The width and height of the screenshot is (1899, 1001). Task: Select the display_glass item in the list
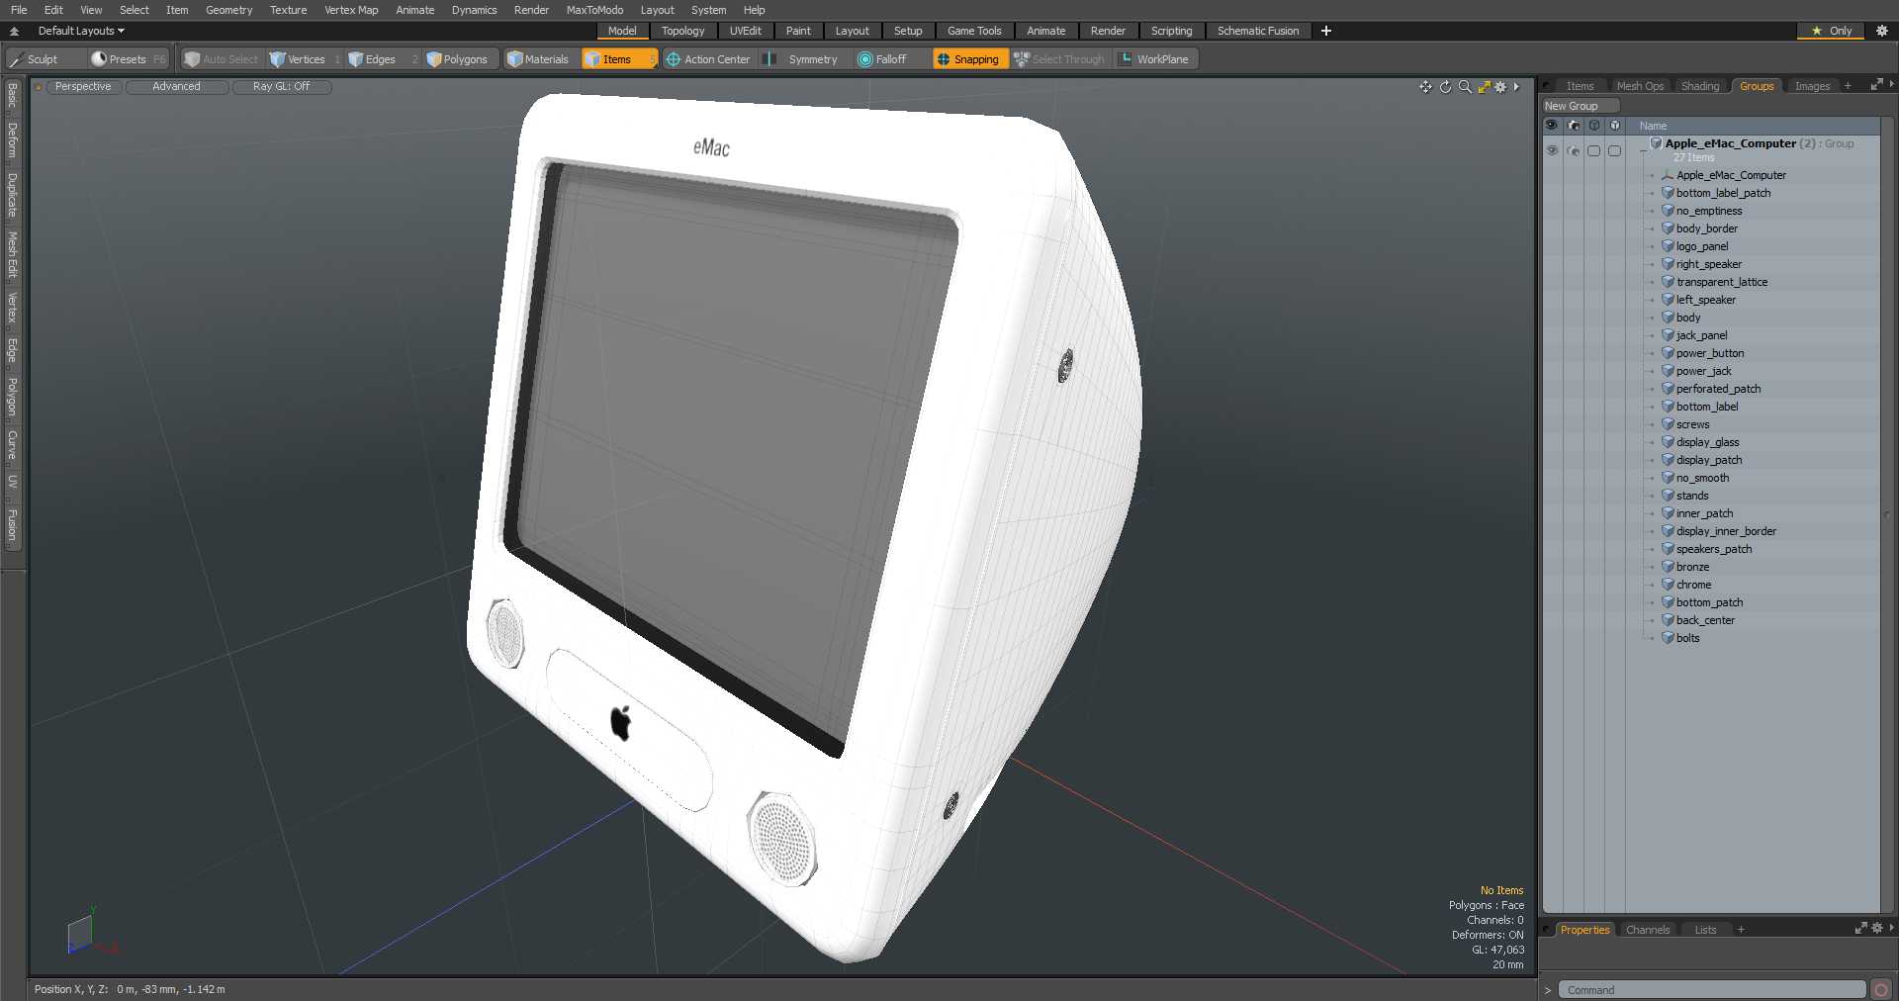click(x=1707, y=442)
